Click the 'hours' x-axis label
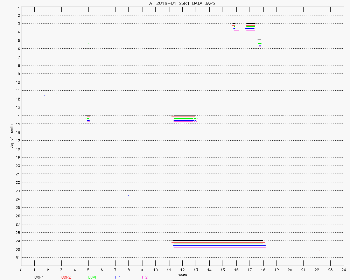350x280 pixels. (x=182, y=275)
